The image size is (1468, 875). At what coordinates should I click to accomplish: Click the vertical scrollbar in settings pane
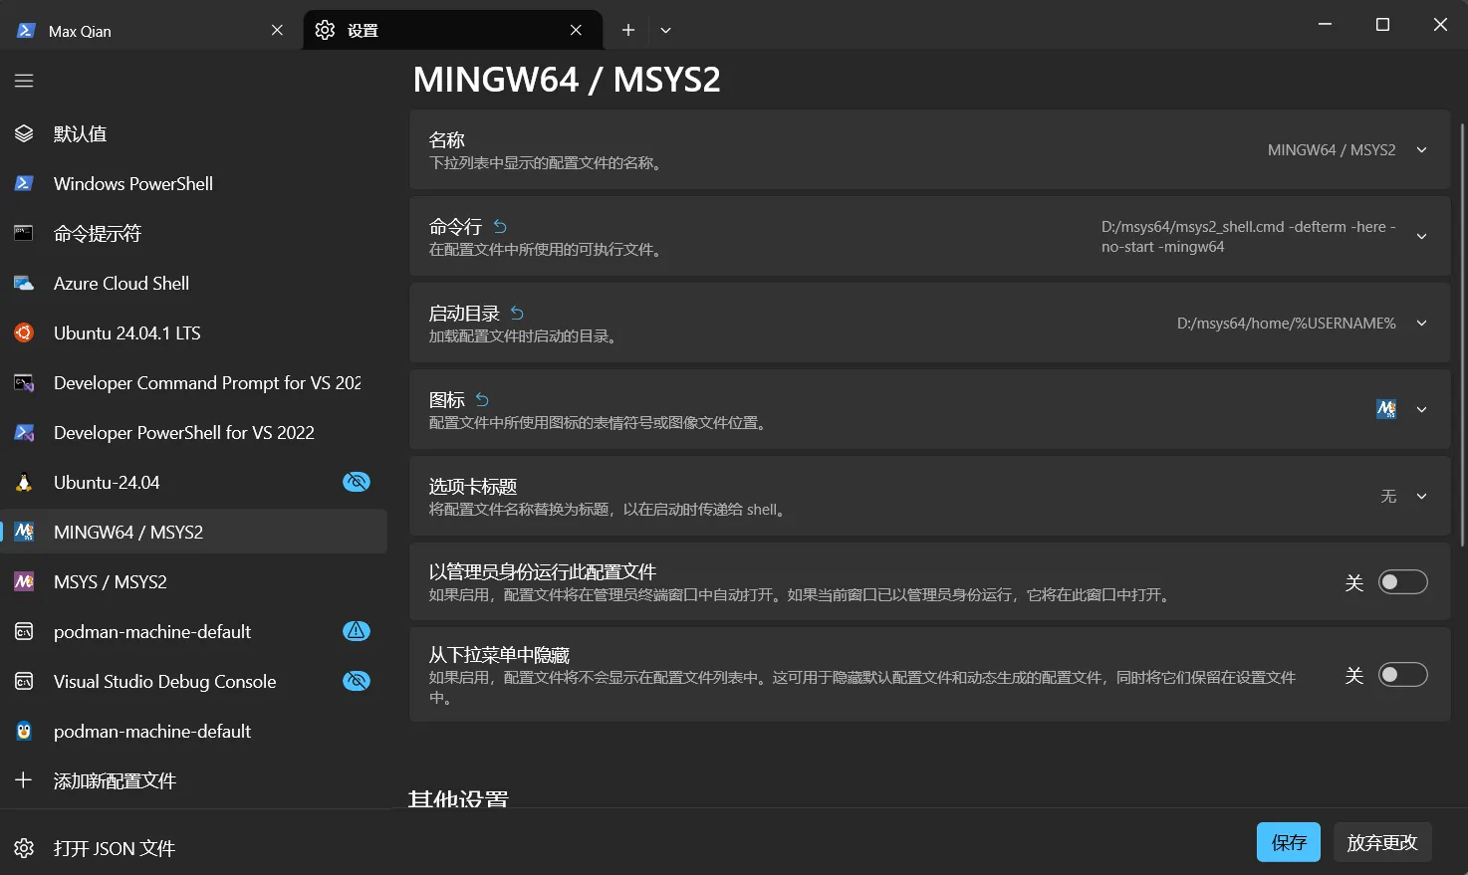click(1461, 333)
